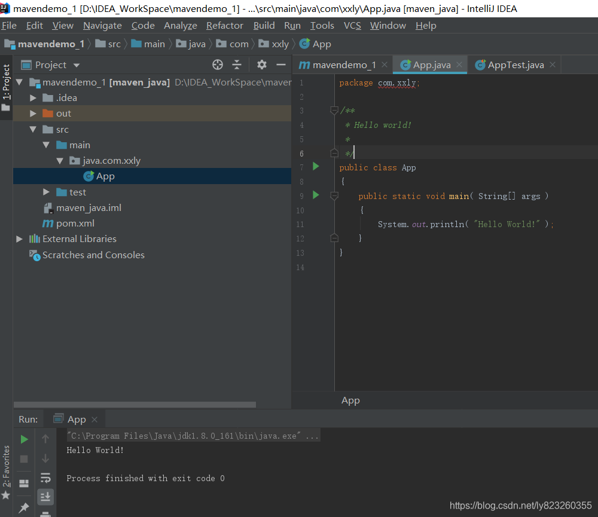Click the Project panel horizontal scrollbar
Image resolution: width=598 pixels, height=517 pixels.
click(x=135, y=405)
